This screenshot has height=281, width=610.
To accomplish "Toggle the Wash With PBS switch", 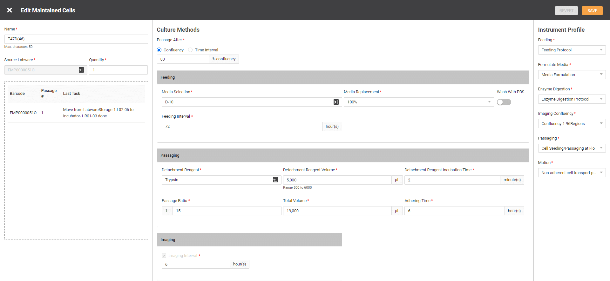I will click(x=504, y=102).
